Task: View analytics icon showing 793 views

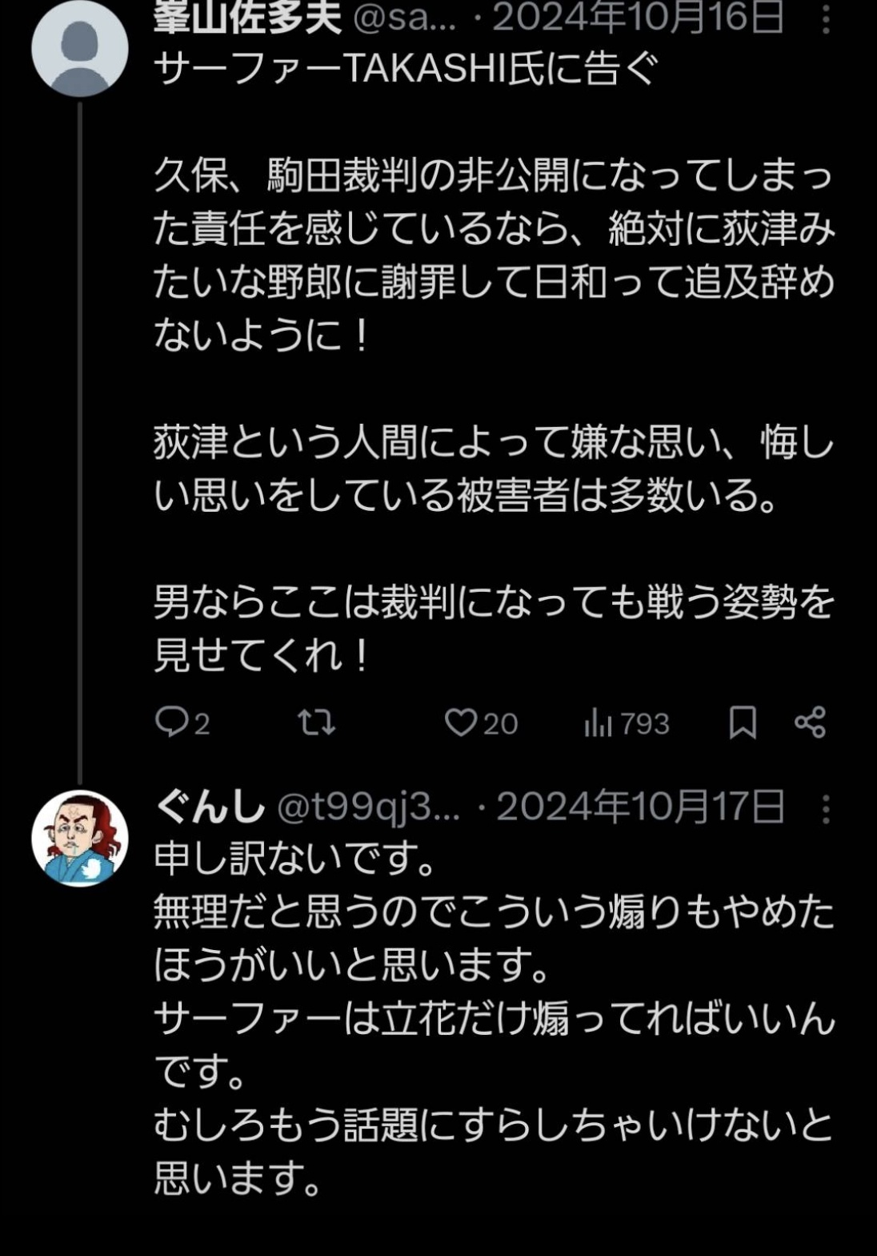Action: point(627,723)
